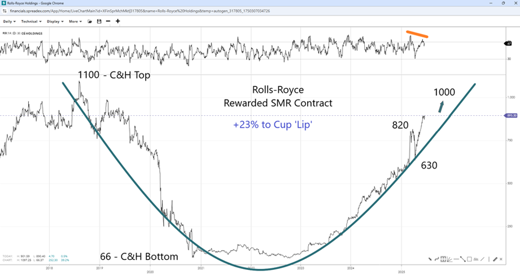Select the rectangle shape tool
Image resolution: width=520 pixels, height=279 pixels.
coord(469,259)
